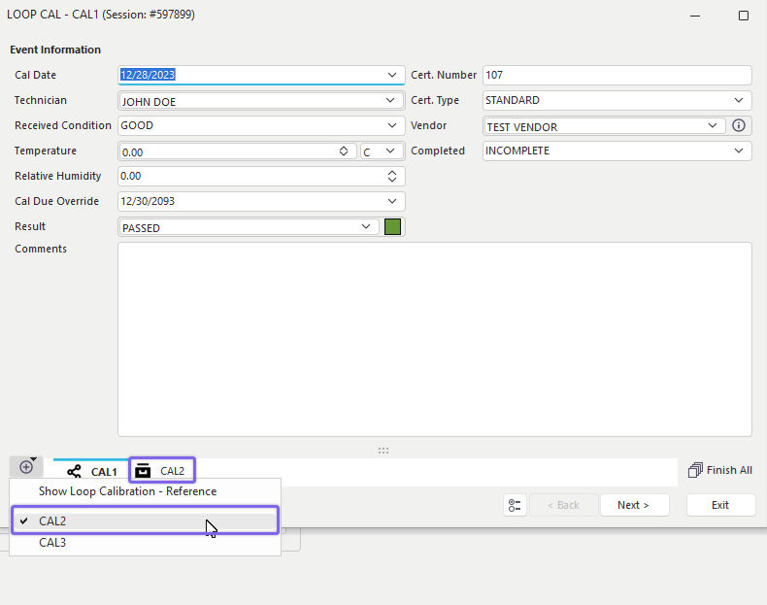Screen dimensions: 767x605
Task: Maximize the LOOP CAL window
Action: [x=743, y=16]
